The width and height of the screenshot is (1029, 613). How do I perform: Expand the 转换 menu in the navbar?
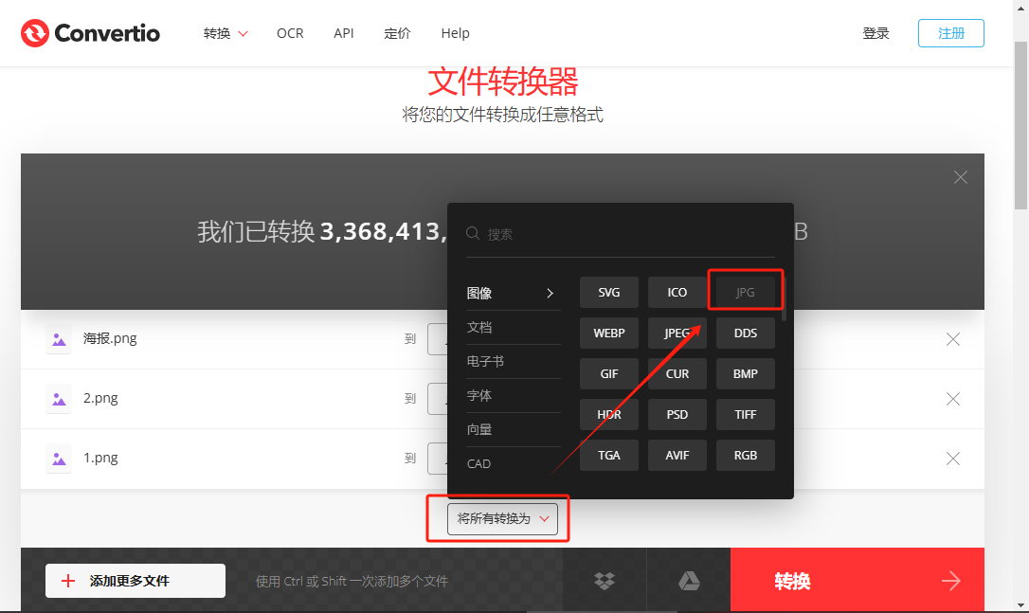click(x=225, y=32)
